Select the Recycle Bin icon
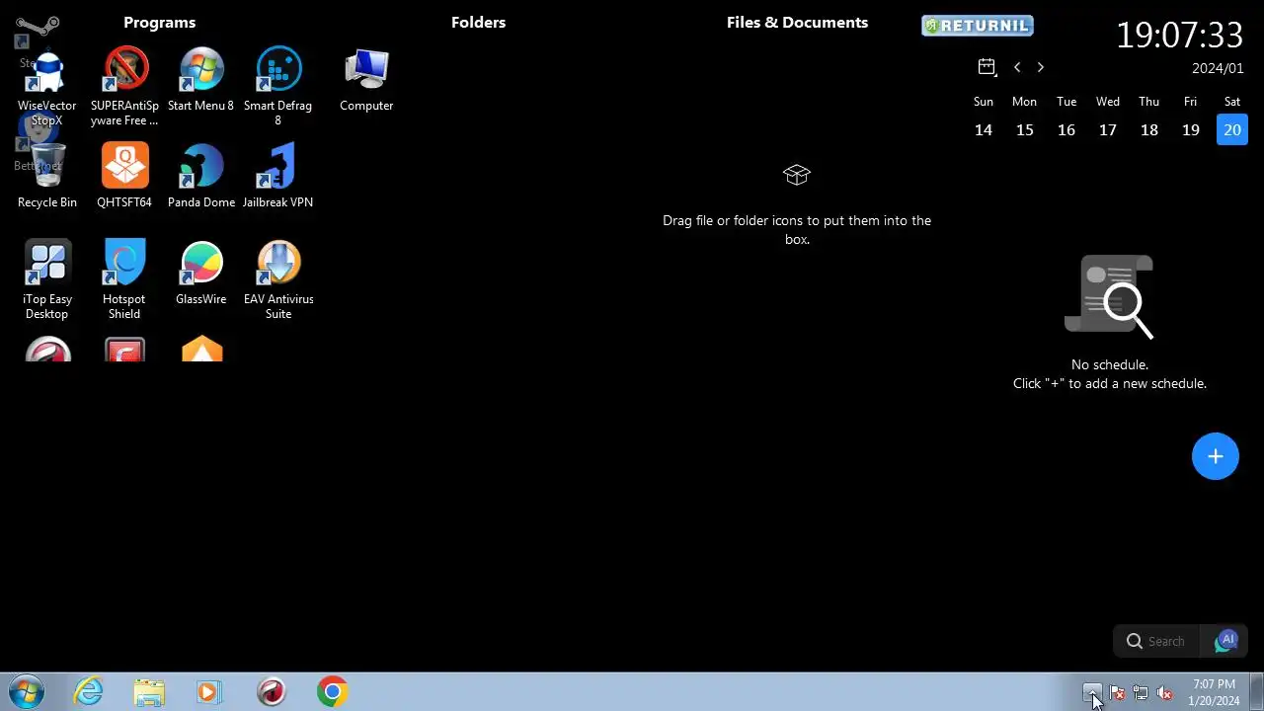1264x711 pixels. [46, 178]
